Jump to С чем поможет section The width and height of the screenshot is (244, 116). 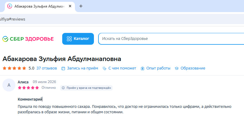122,68
